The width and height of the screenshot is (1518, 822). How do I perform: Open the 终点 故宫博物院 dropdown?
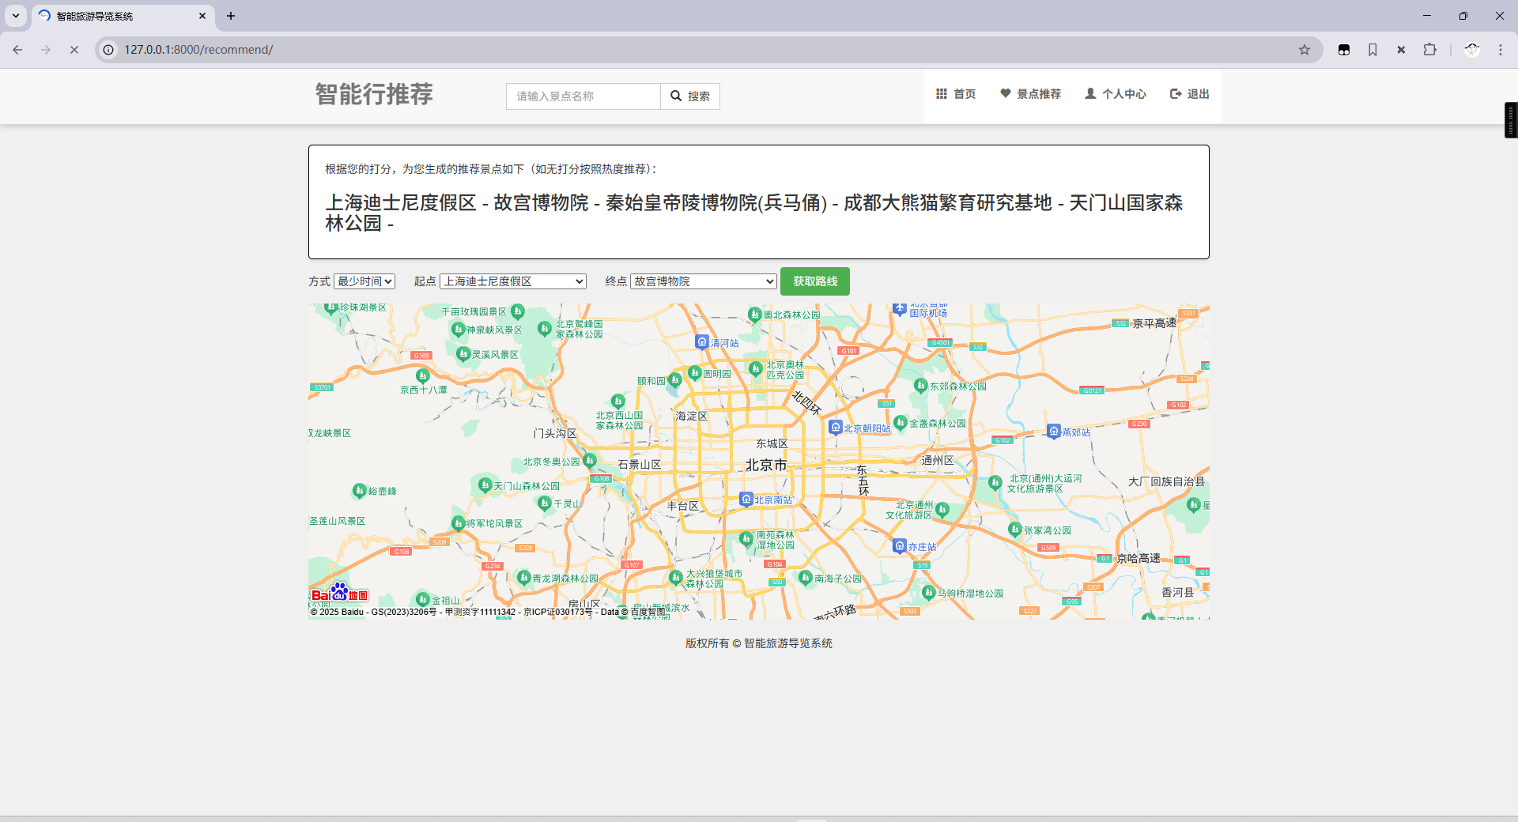704,281
